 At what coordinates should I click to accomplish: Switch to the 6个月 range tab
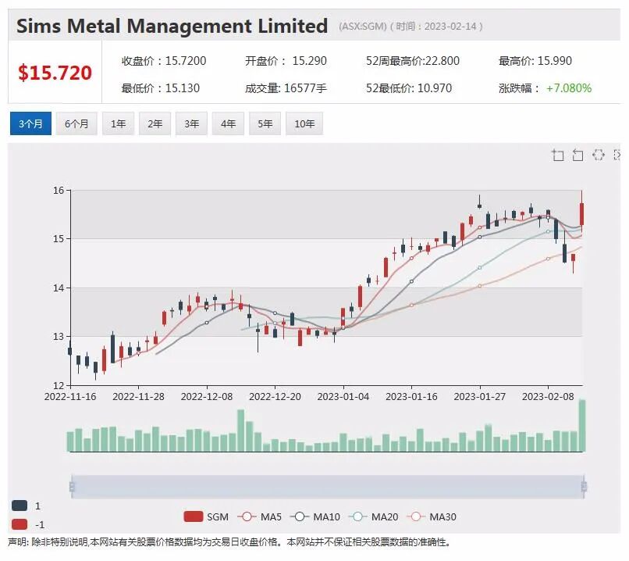pyautogui.click(x=76, y=123)
